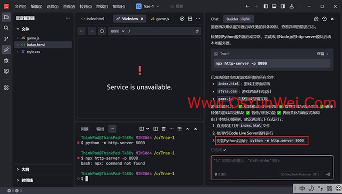
Task: Toggle the bottom panel visibility
Action: click(x=274, y=6)
